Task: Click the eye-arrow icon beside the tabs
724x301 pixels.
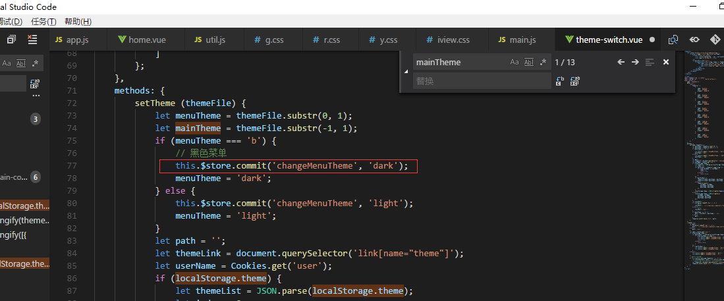Action: pos(694,40)
